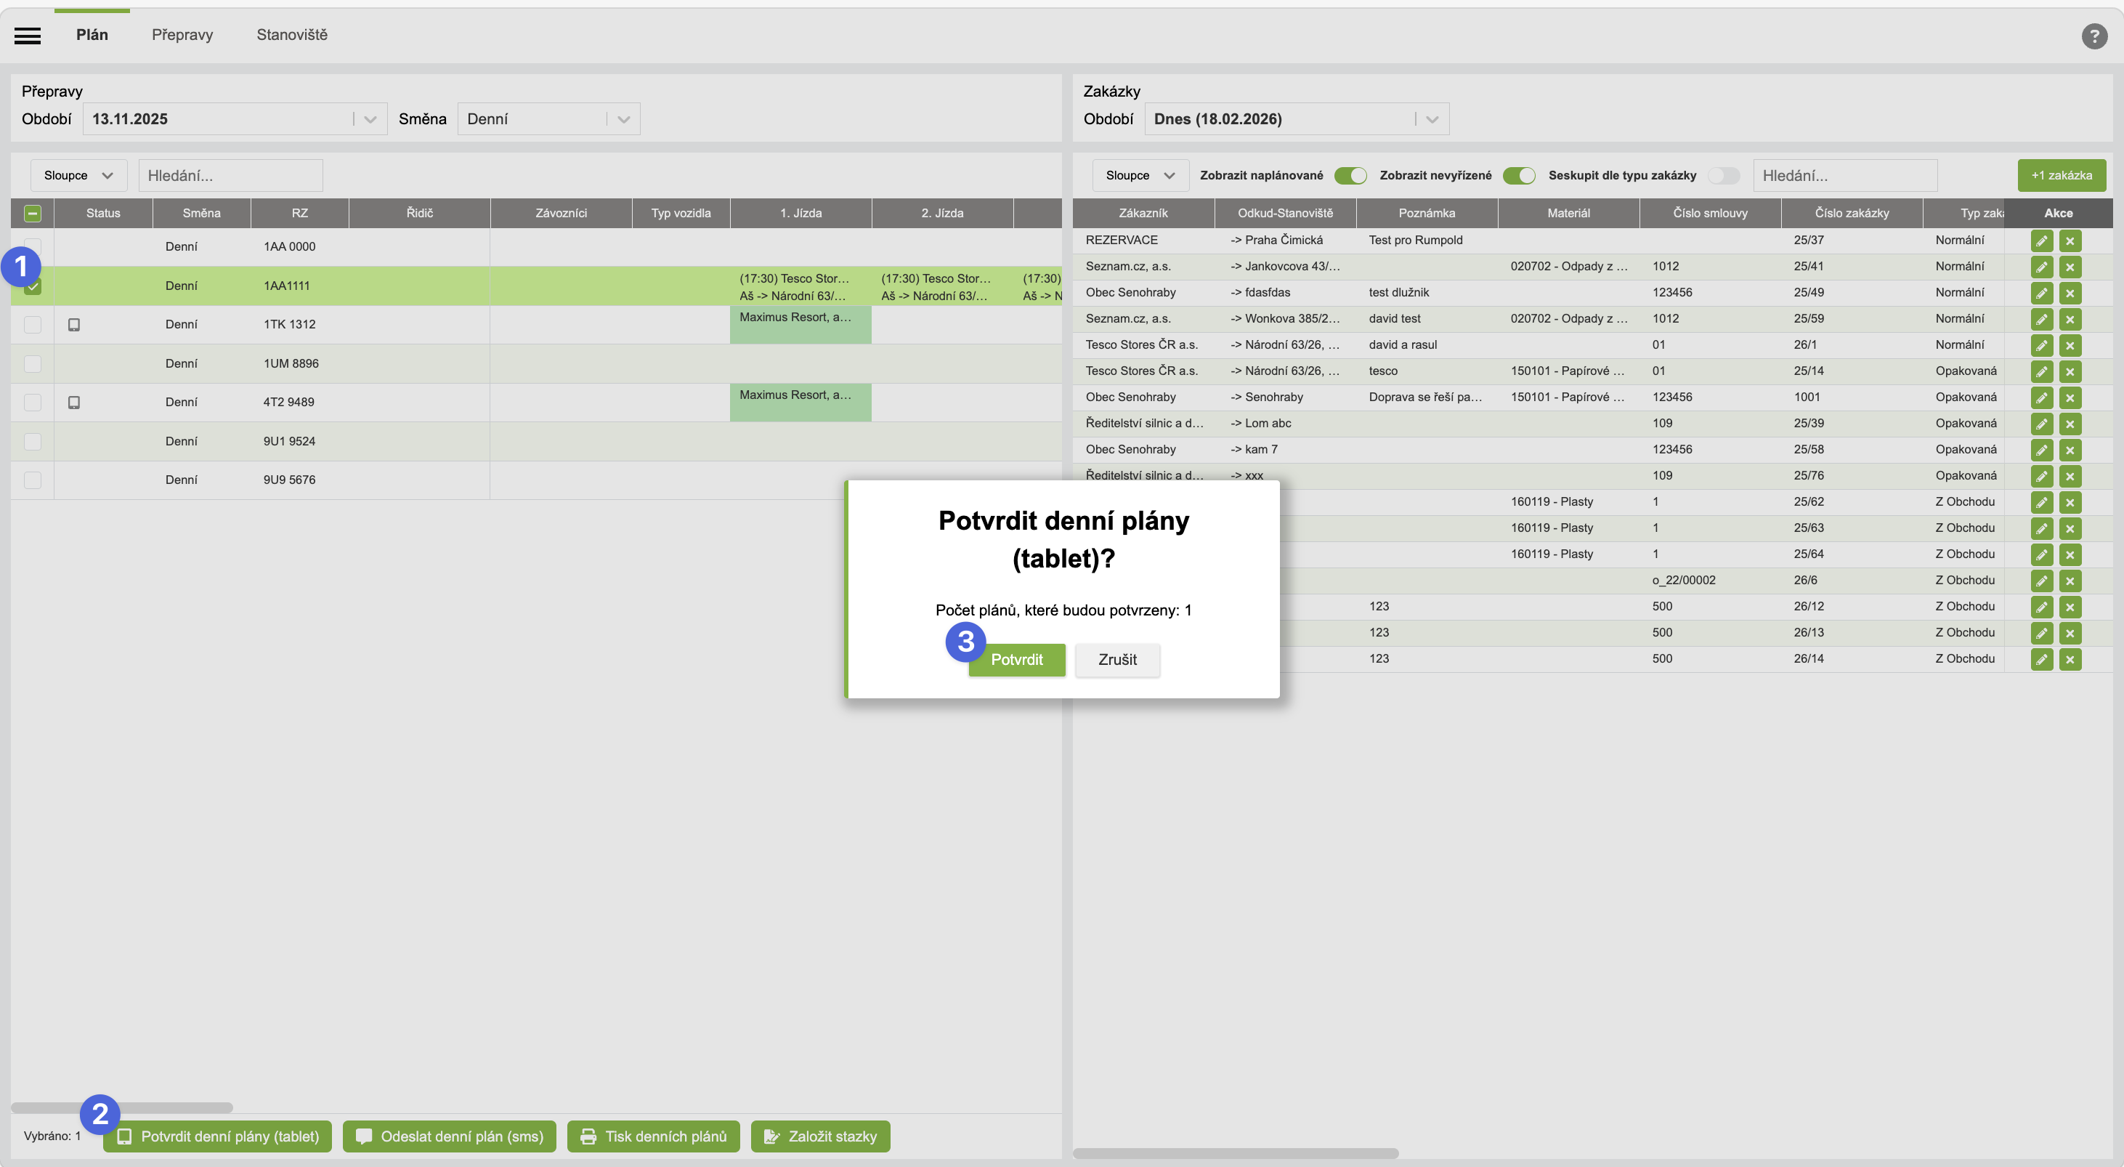Edit the REZERVACE order with pencil icon
This screenshot has width=2124, height=1167.
[2041, 241]
